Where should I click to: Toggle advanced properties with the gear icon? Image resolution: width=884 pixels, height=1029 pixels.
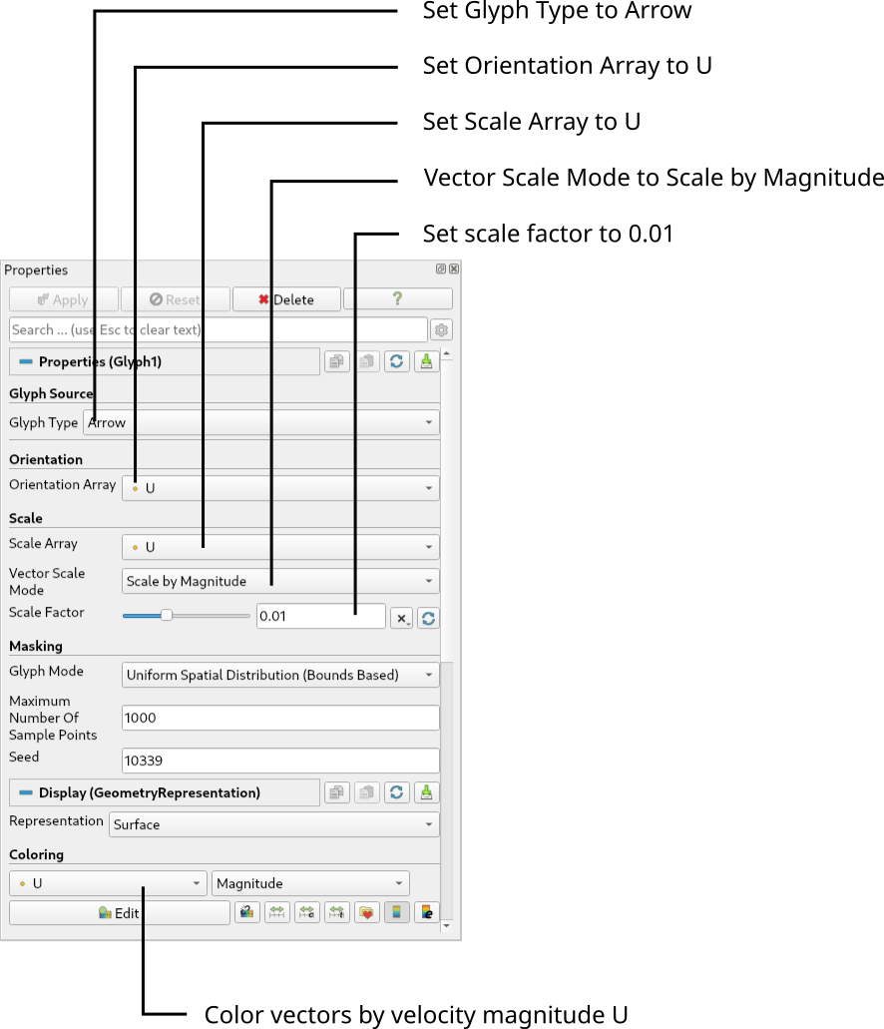pos(440,329)
